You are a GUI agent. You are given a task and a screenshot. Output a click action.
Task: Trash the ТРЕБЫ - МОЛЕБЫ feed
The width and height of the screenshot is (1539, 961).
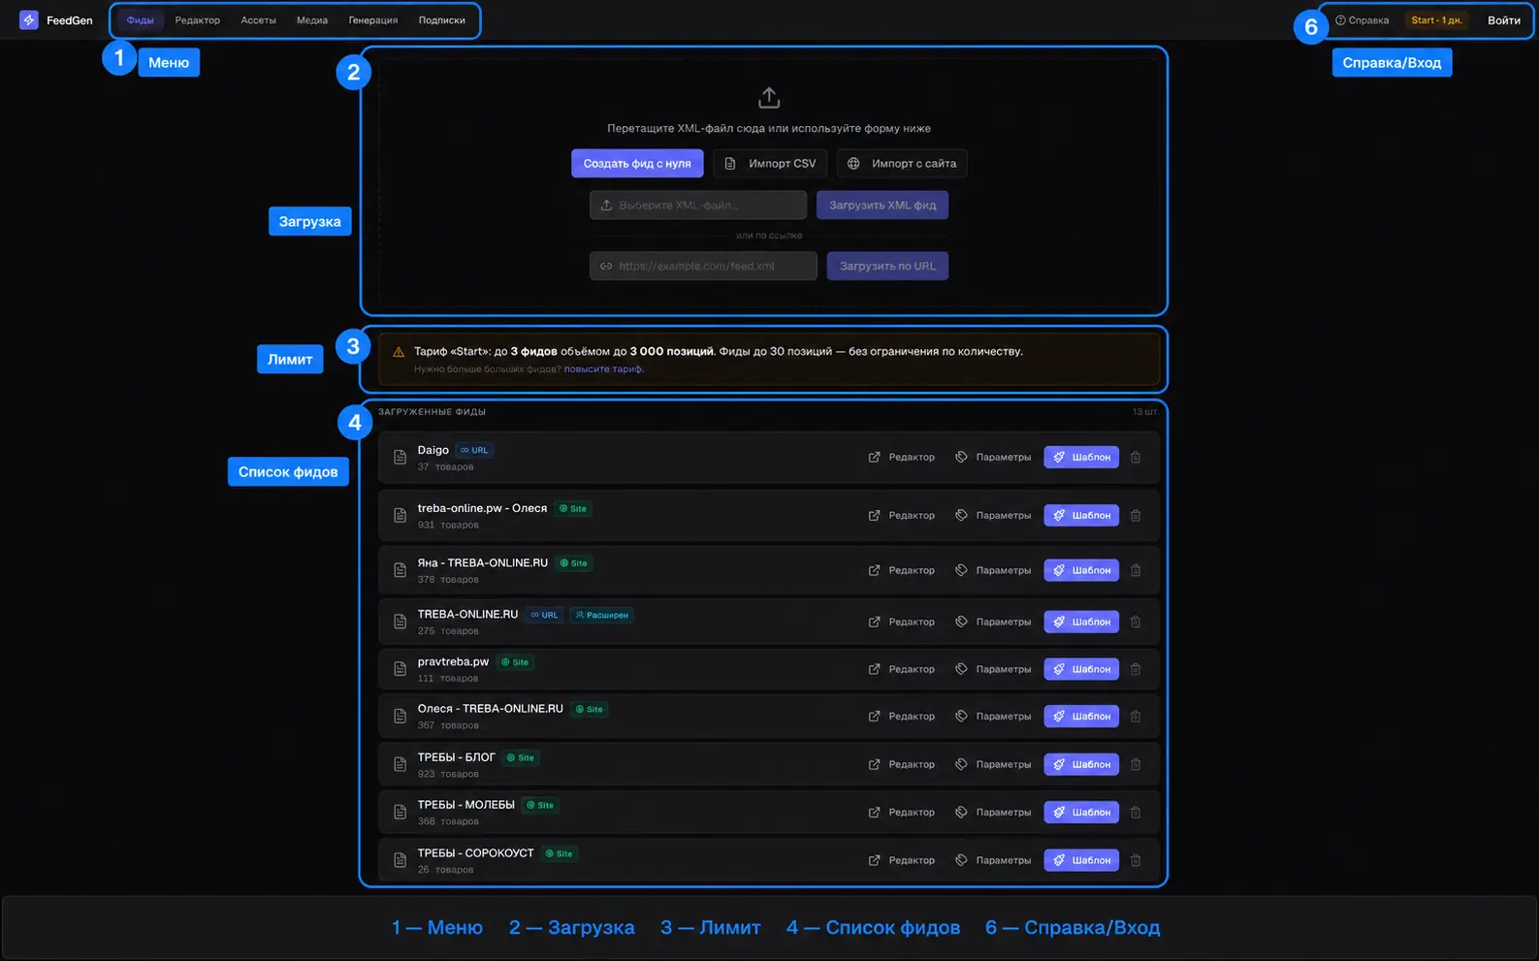[1136, 812]
